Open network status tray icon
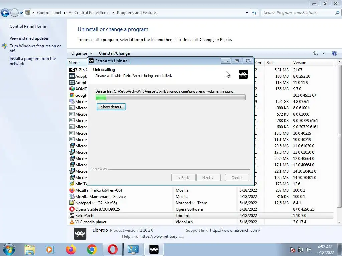342x256 pixels. click(300, 250)
